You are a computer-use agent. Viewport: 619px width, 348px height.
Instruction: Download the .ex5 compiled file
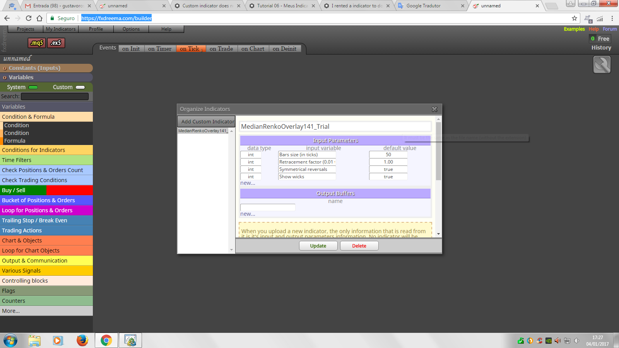coord(56,43)
